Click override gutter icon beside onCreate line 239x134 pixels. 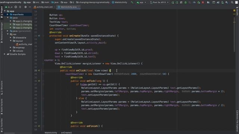(x=39, y=36)
